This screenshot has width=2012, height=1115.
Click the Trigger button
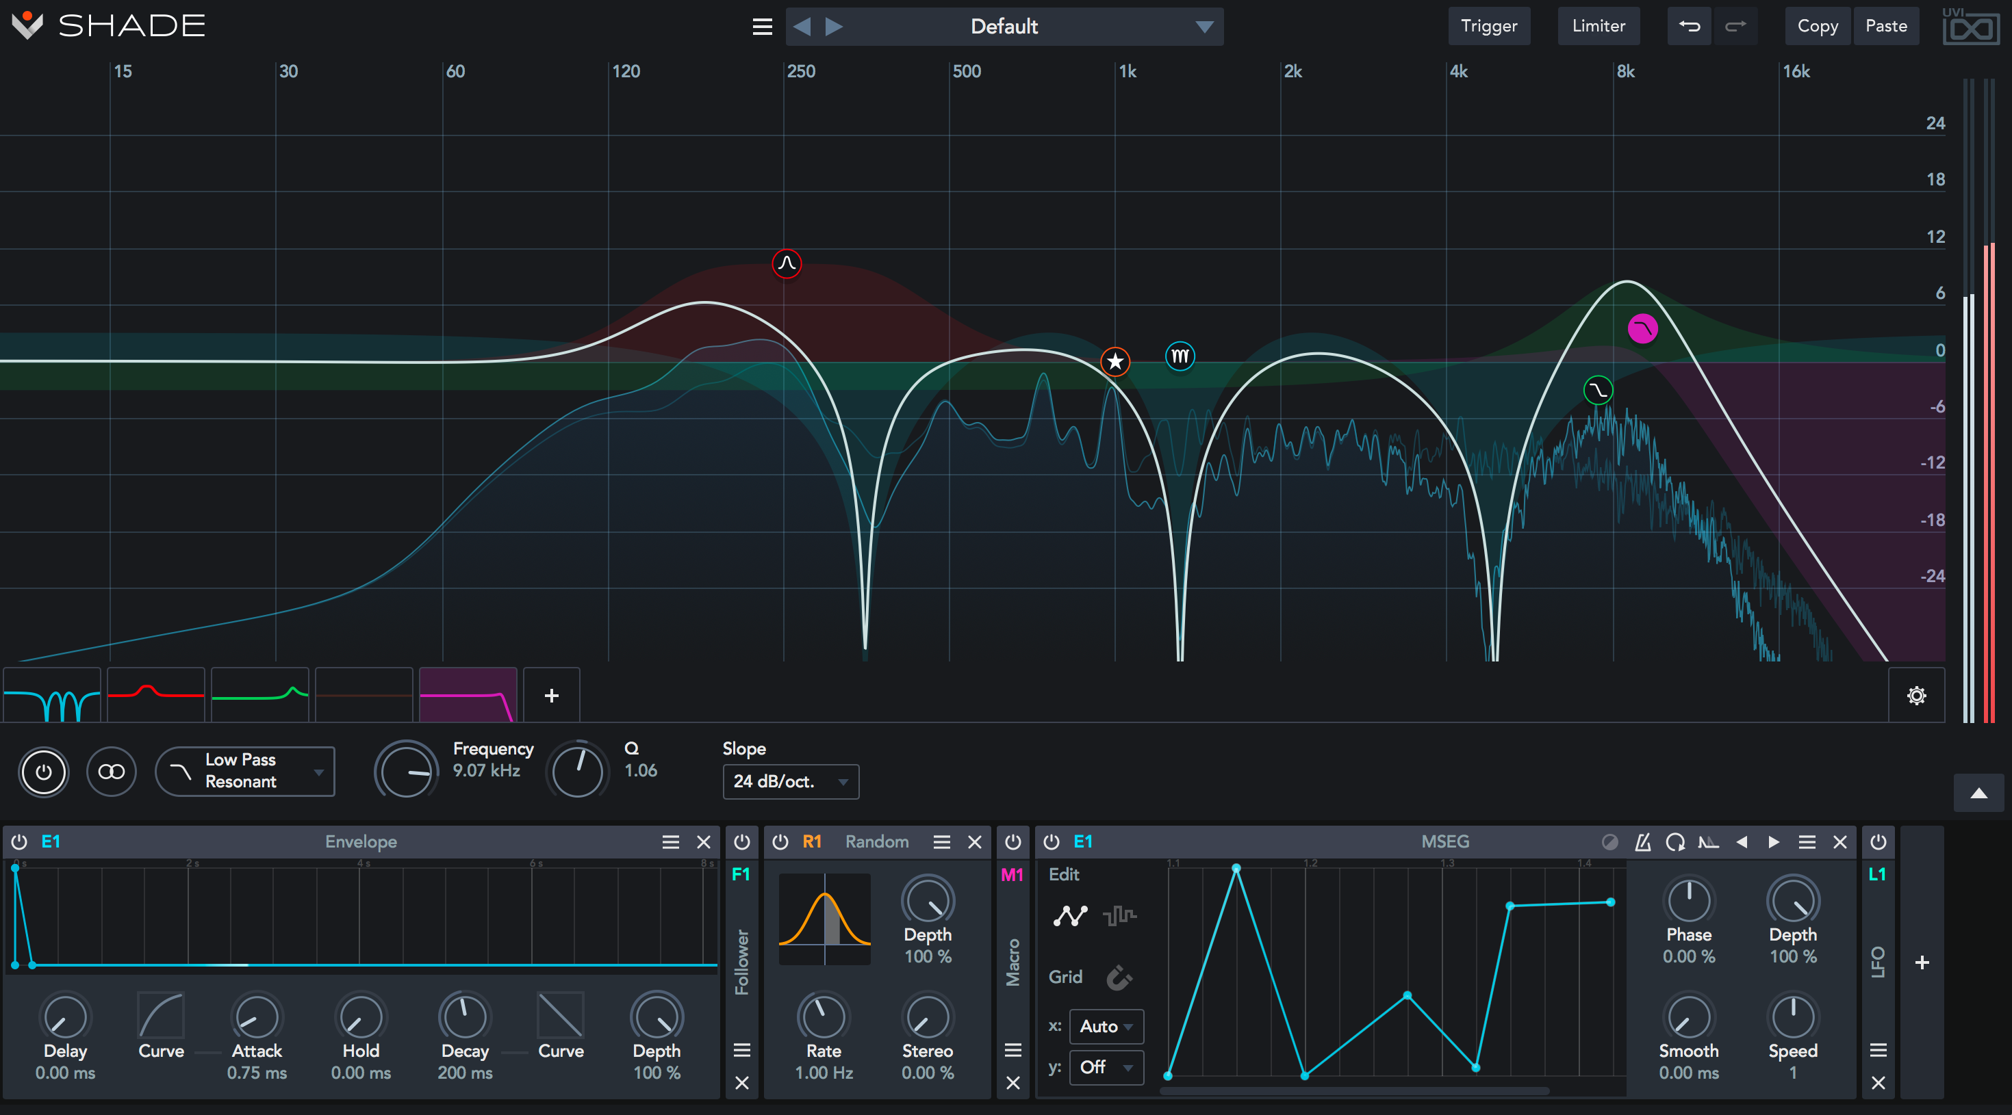pyautogui.click(x=1489, y=27)
